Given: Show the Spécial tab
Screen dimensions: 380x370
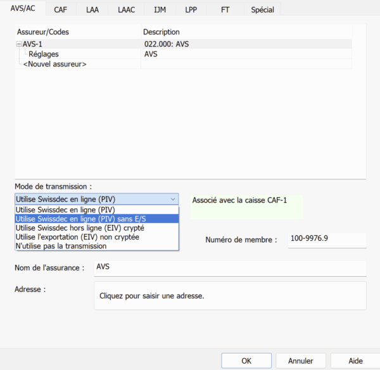Looking at the screenshot, I should [x=262, y=10].
